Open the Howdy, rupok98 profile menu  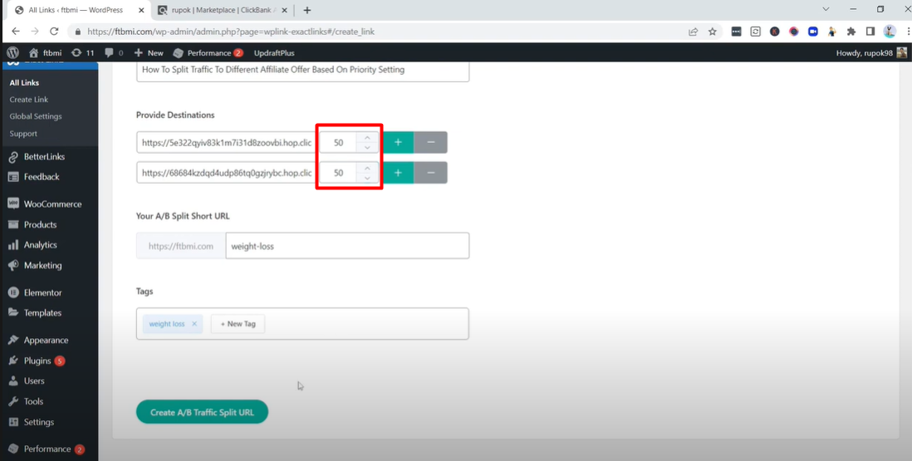871,52
